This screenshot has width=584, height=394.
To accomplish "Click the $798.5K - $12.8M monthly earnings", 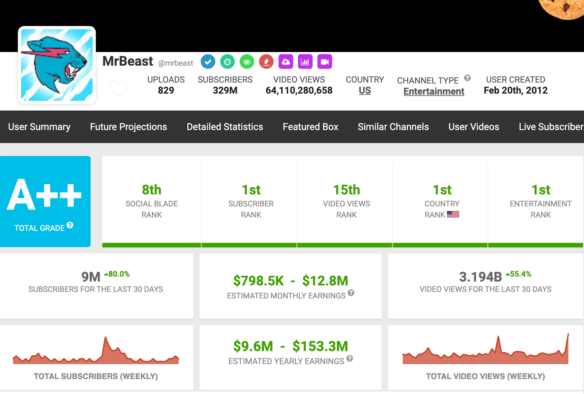I will pos(291,281).
